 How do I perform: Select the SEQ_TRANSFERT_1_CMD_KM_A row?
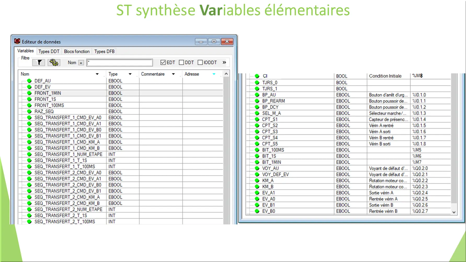pos(67,142)
